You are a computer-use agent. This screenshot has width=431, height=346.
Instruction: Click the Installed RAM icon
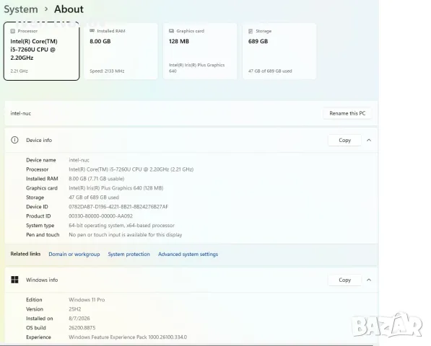(x=92, y=31)
